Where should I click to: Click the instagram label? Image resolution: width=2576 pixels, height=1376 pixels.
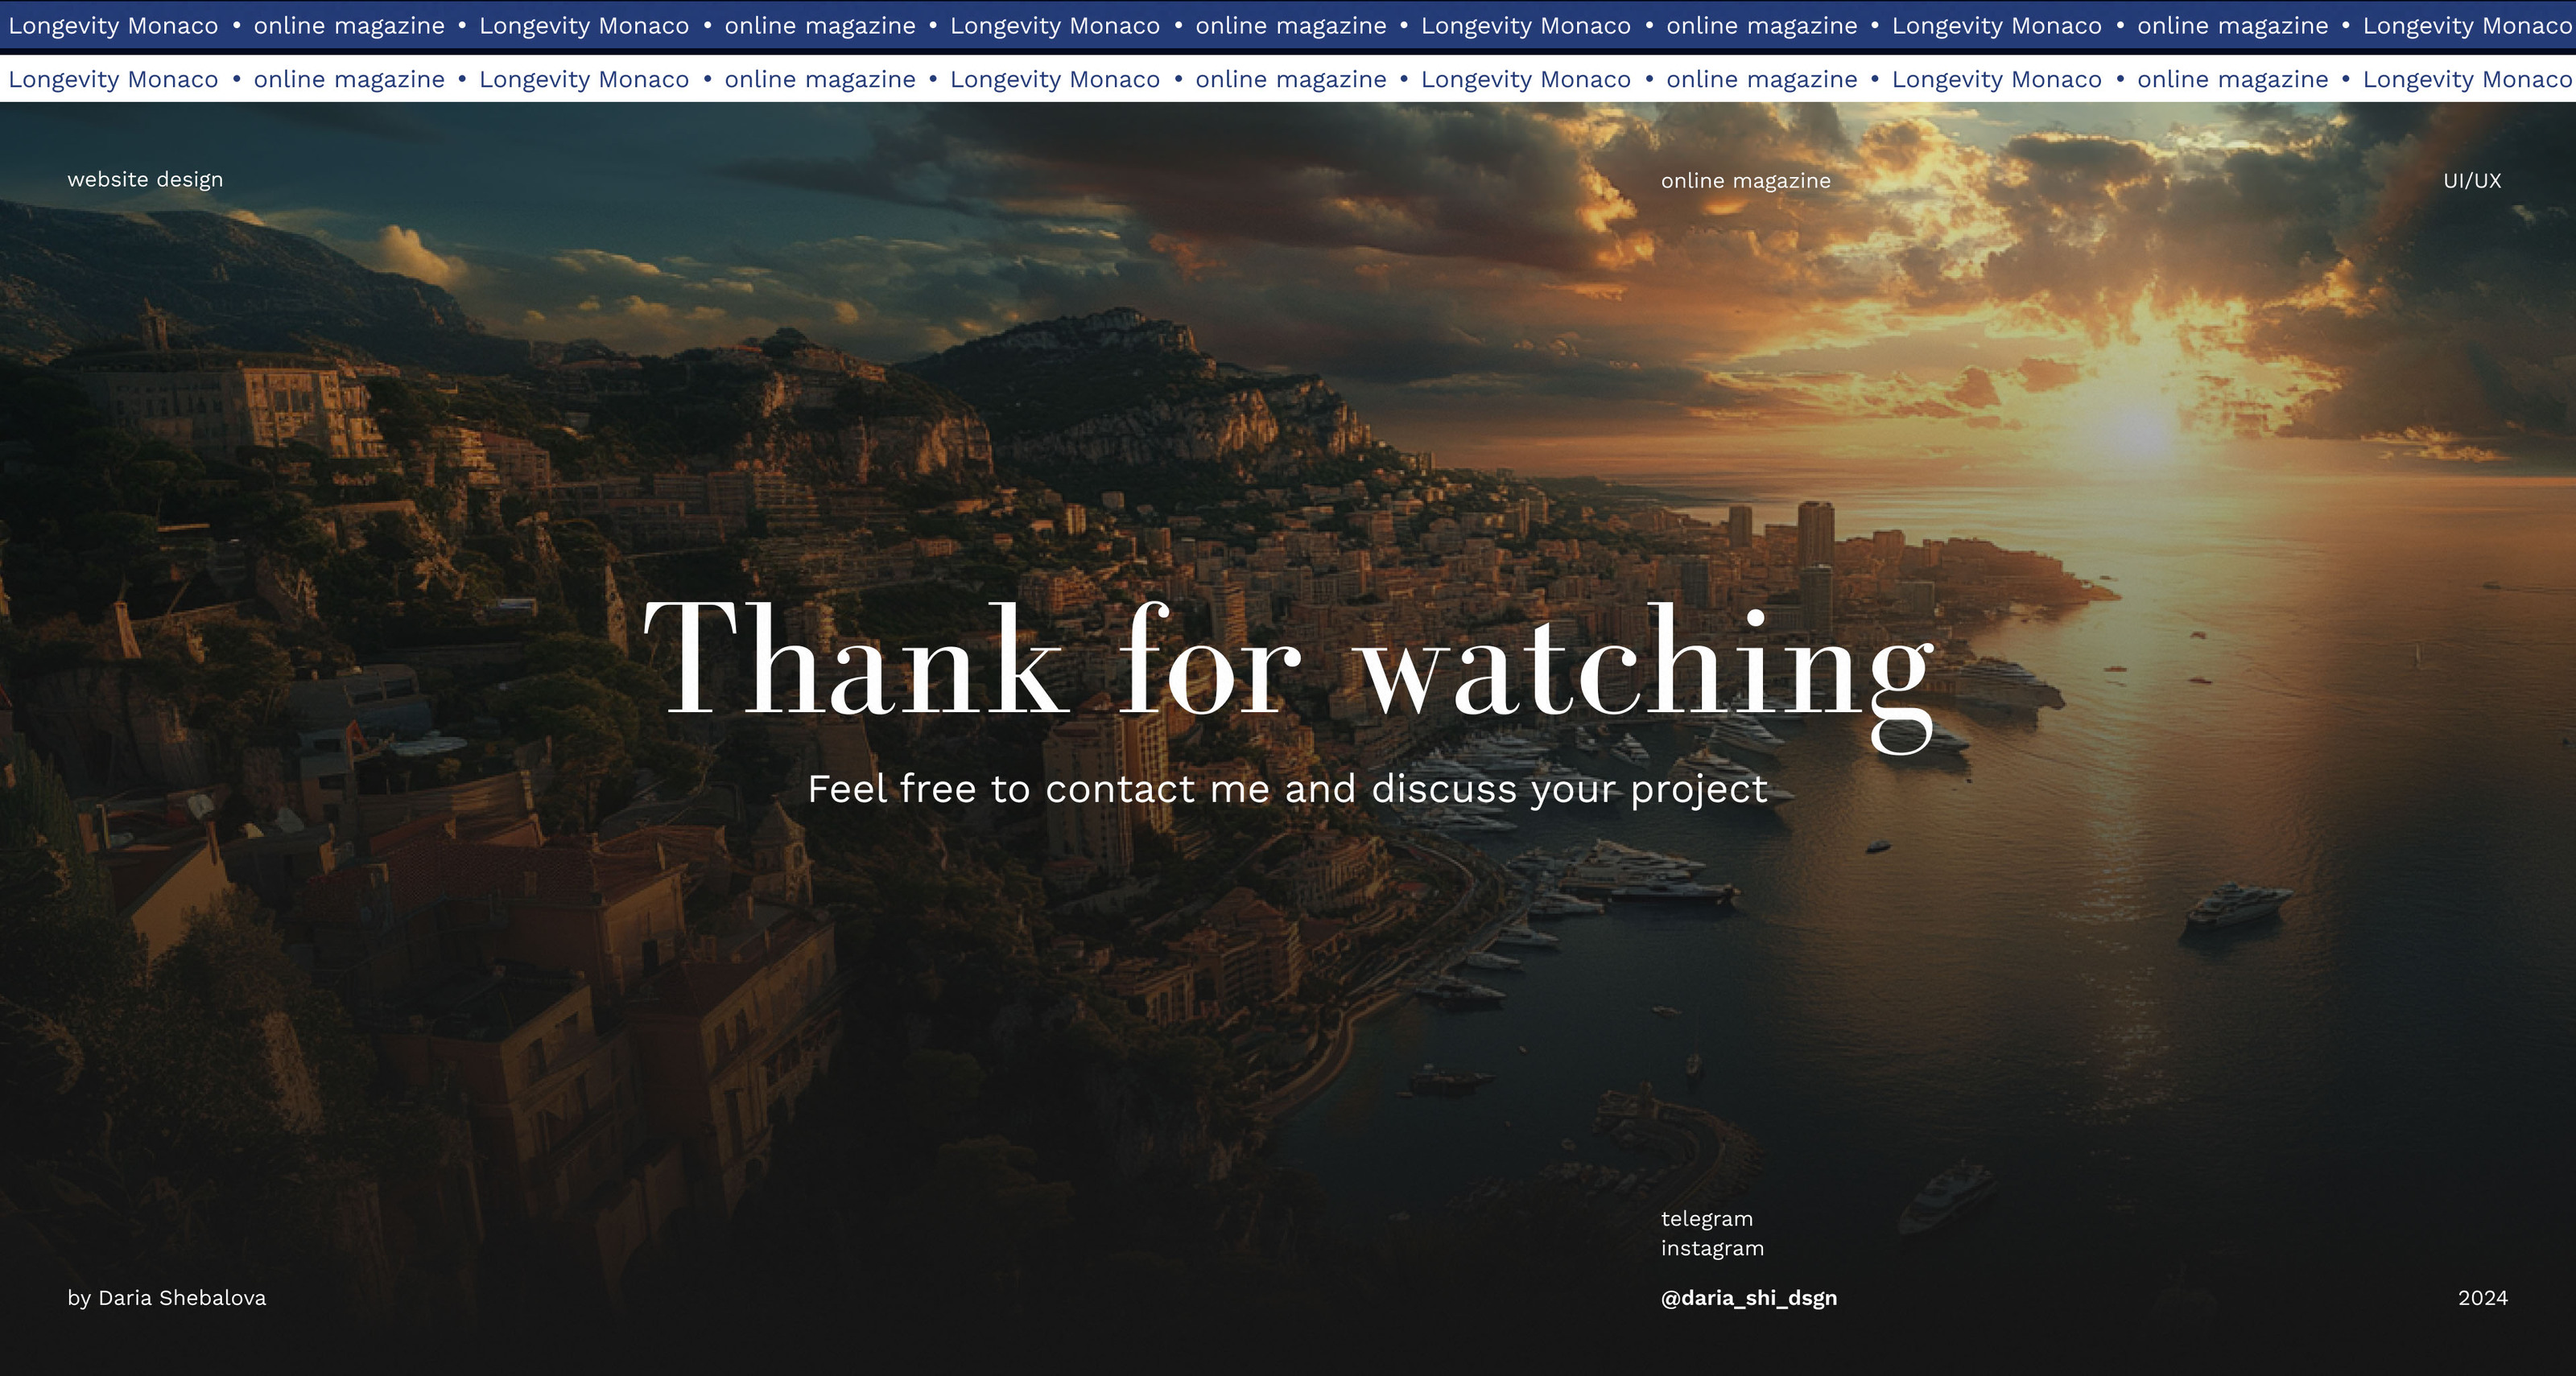1712,1248
